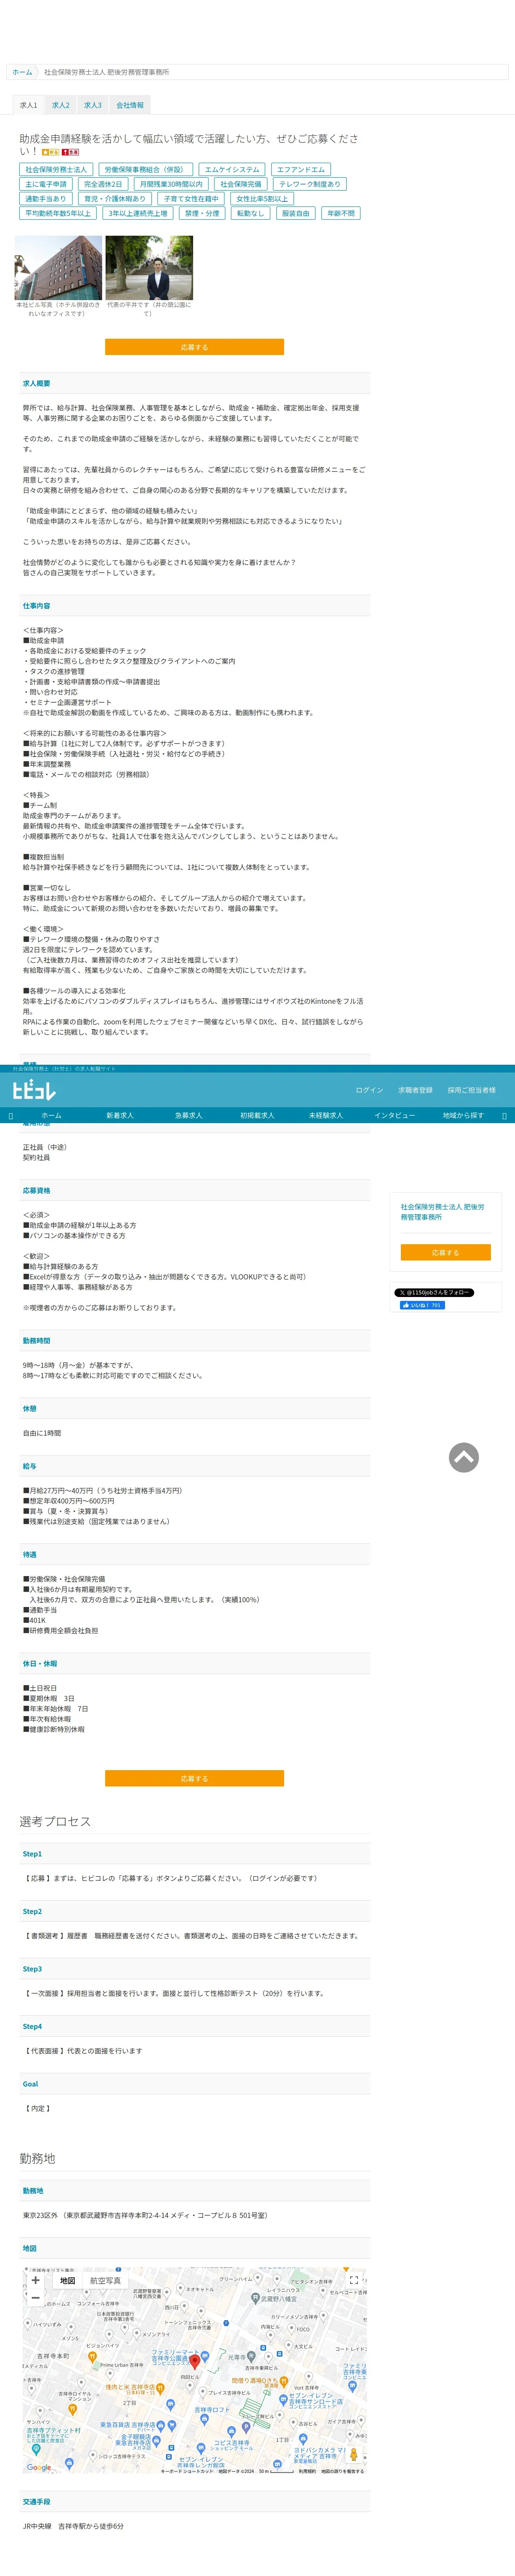Viewport: 515px width, 2576px height.
Task: Click the Facebook いいね! button
Action: 421,1305
